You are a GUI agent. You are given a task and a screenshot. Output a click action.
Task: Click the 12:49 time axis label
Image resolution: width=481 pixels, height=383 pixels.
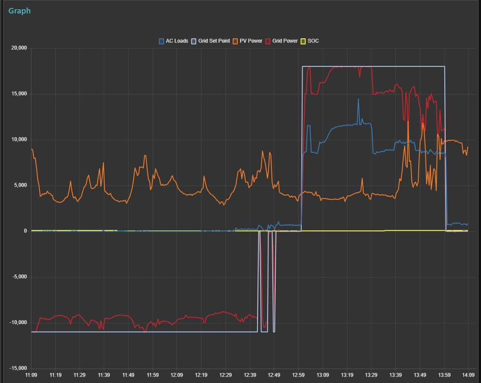point(274,375)
